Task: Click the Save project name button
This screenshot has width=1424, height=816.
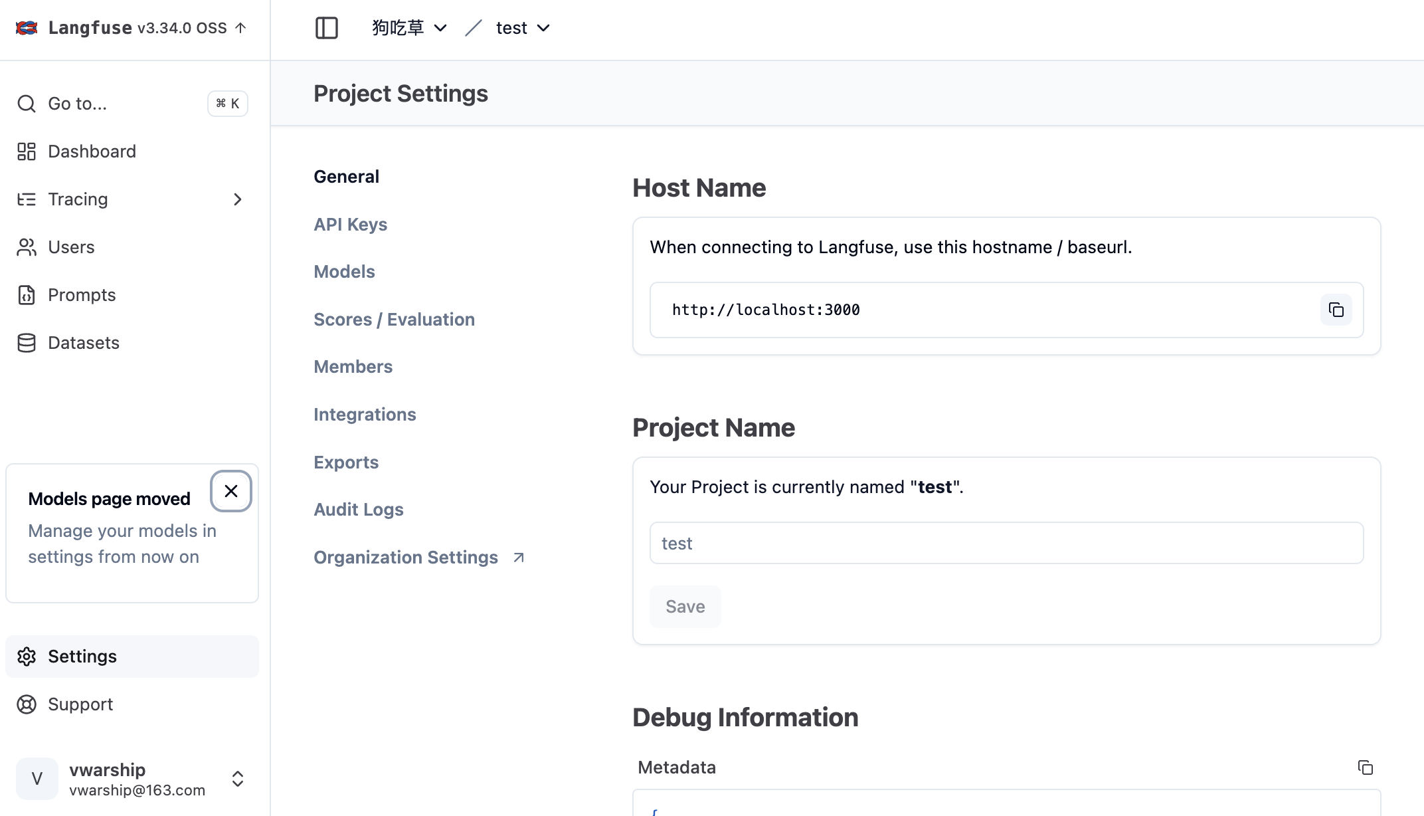Action: pyautogui.click(x=685, y=607)
